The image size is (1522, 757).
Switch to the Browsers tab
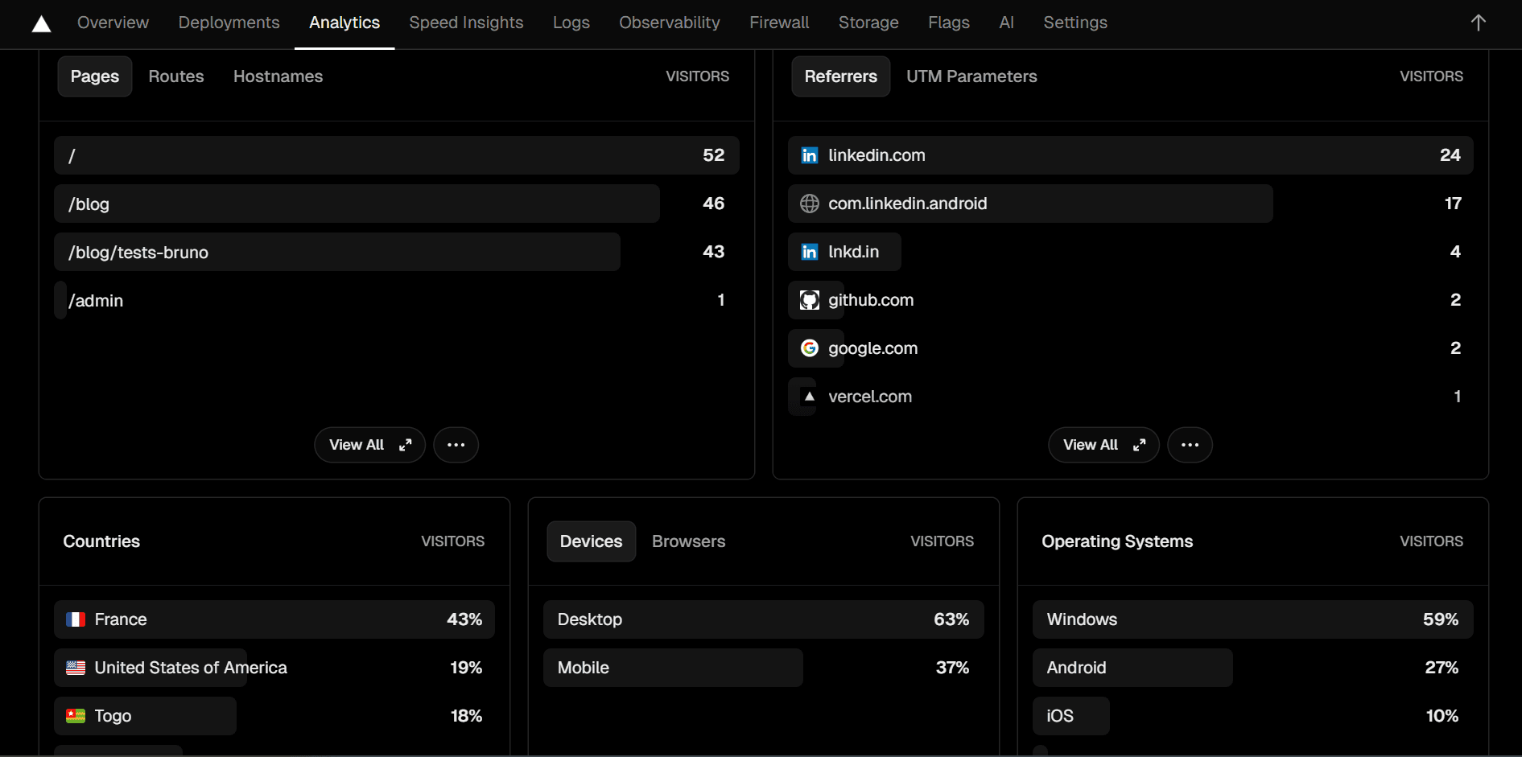click(x=688, y=541)
